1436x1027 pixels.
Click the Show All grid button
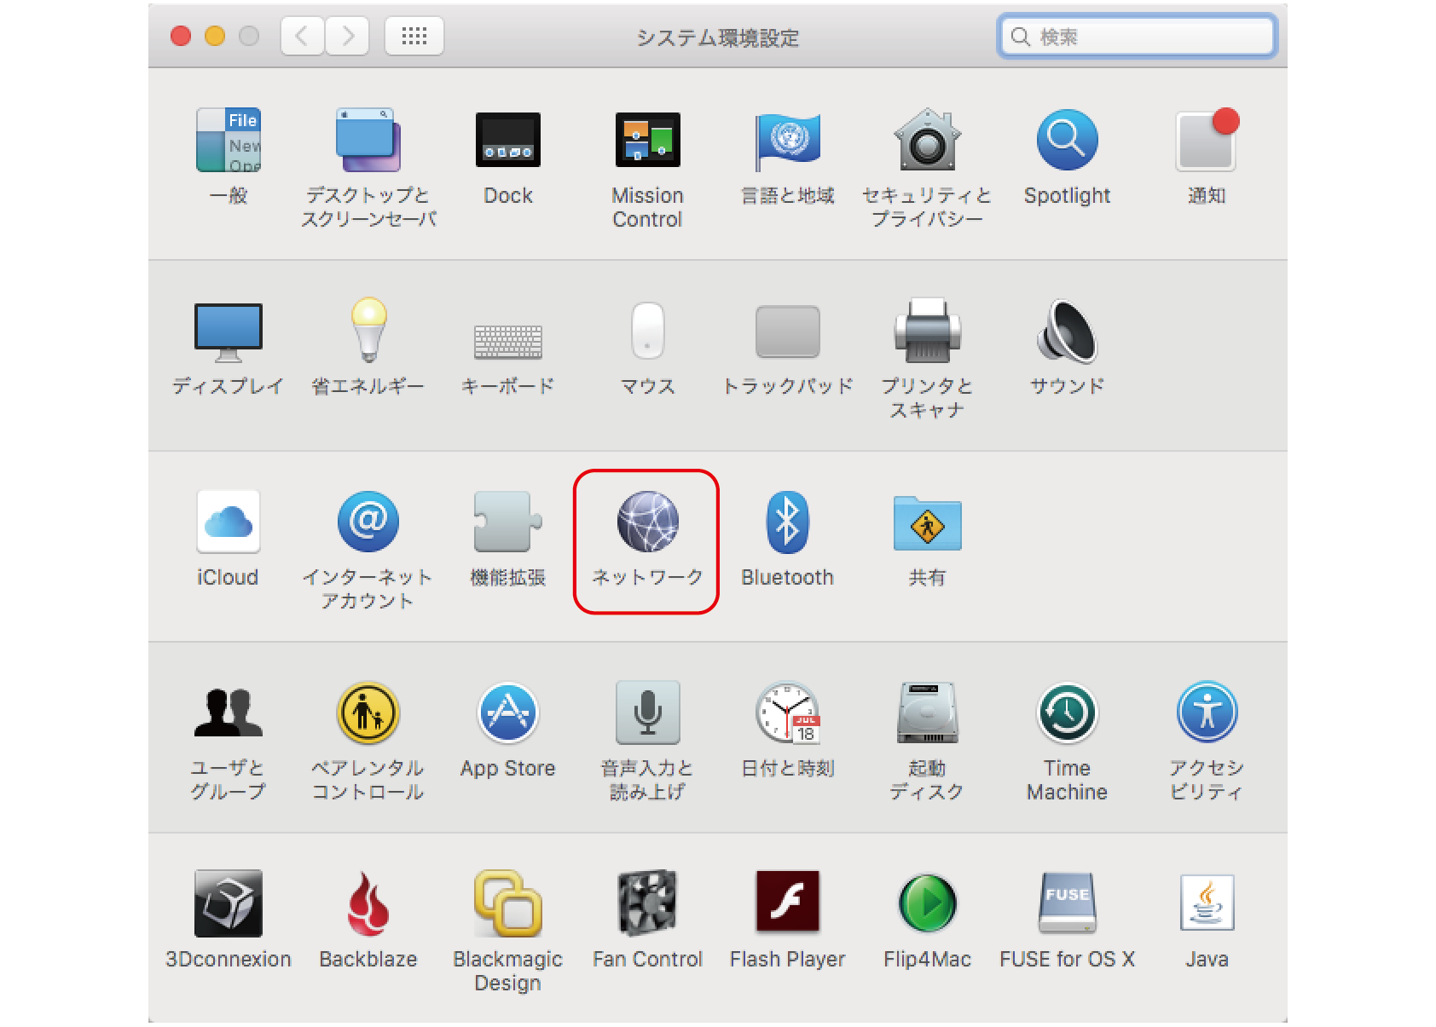pyautogui.click(x=414, y=36)
